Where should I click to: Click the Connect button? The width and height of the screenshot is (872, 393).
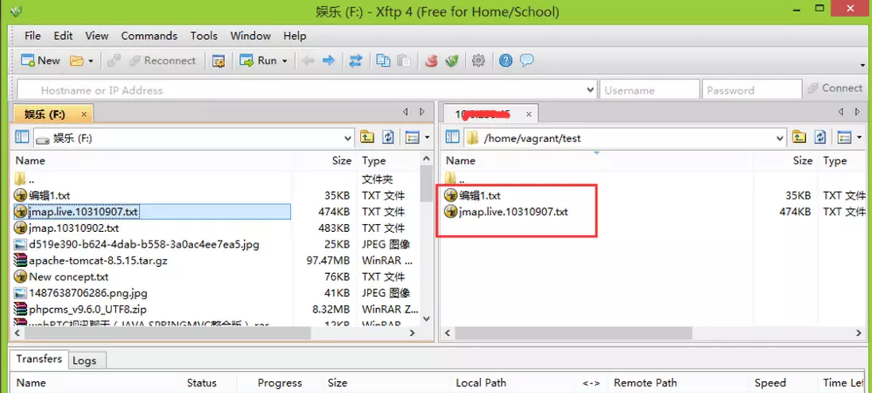click(x=835, y=88)
